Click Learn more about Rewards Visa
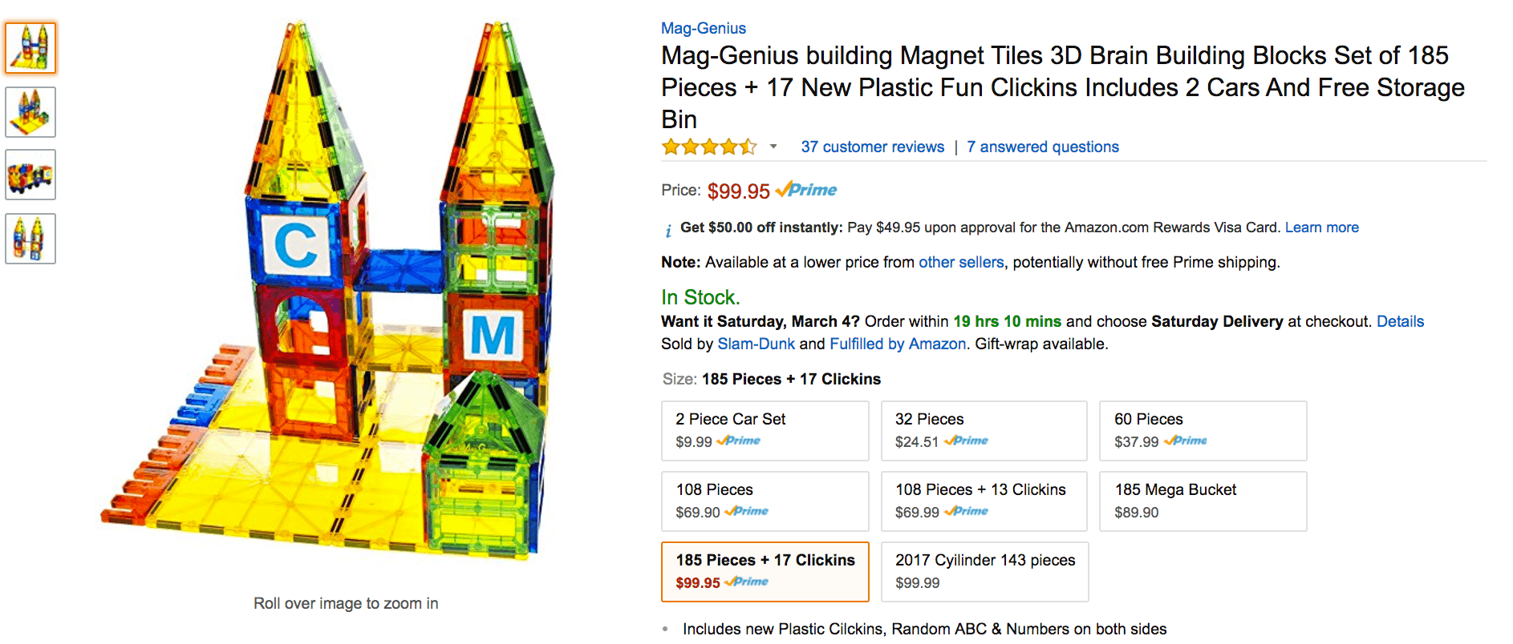This screenshot has width=1513, height=644. [x=1321, y=227]
